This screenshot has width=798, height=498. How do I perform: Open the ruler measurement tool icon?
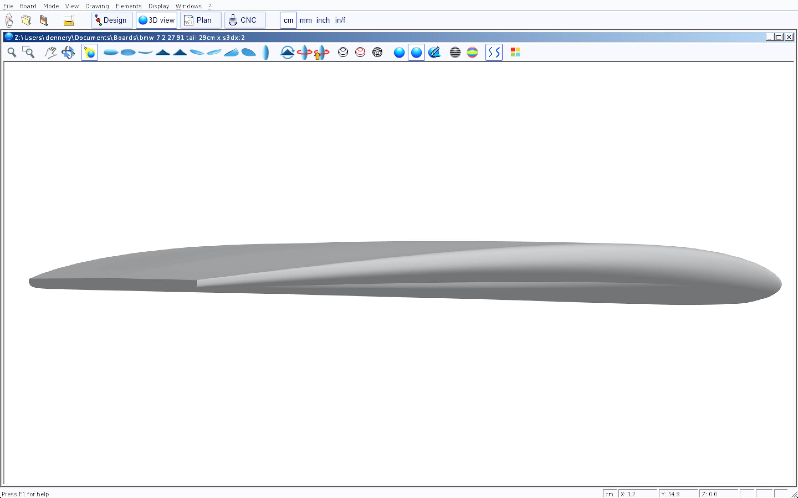pos(69,20)
